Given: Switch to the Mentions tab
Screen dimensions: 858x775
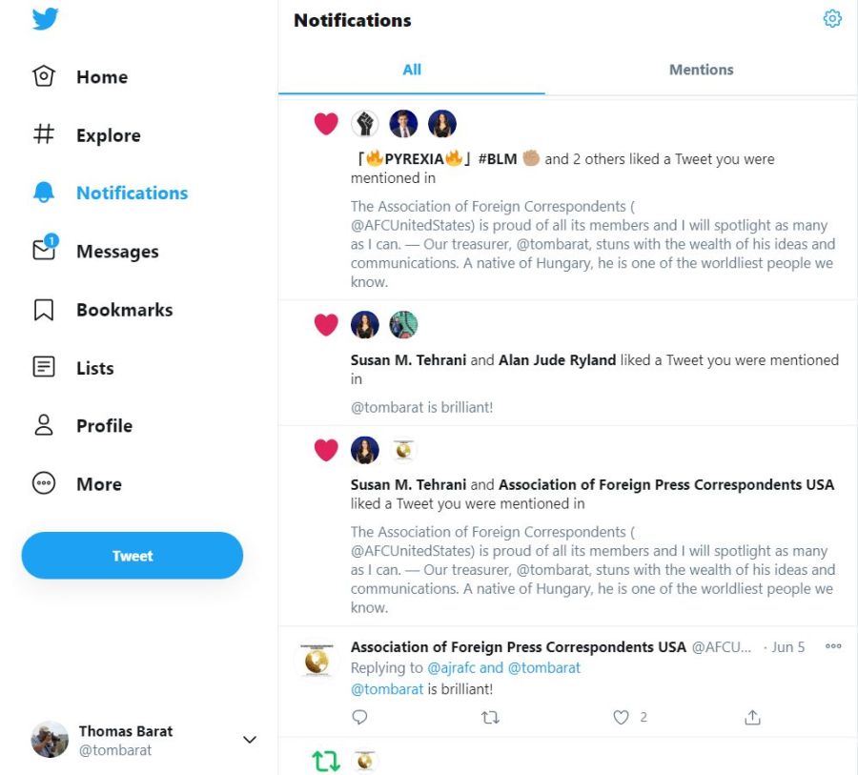Looking at the screenshot, I should [x=701, y=70].
